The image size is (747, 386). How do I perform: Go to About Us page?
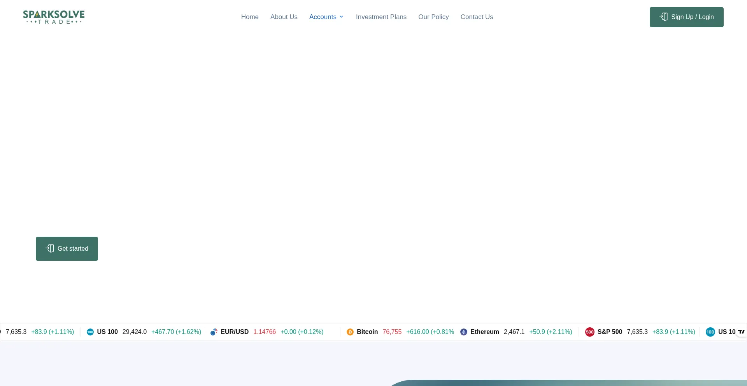(x=284, y=17)
